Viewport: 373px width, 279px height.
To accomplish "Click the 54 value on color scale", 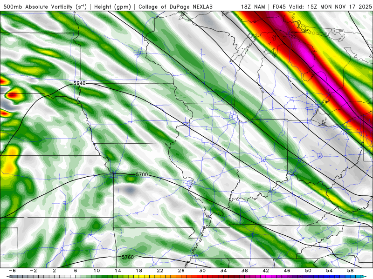I will pyautogui.click(x=329, y=271).
